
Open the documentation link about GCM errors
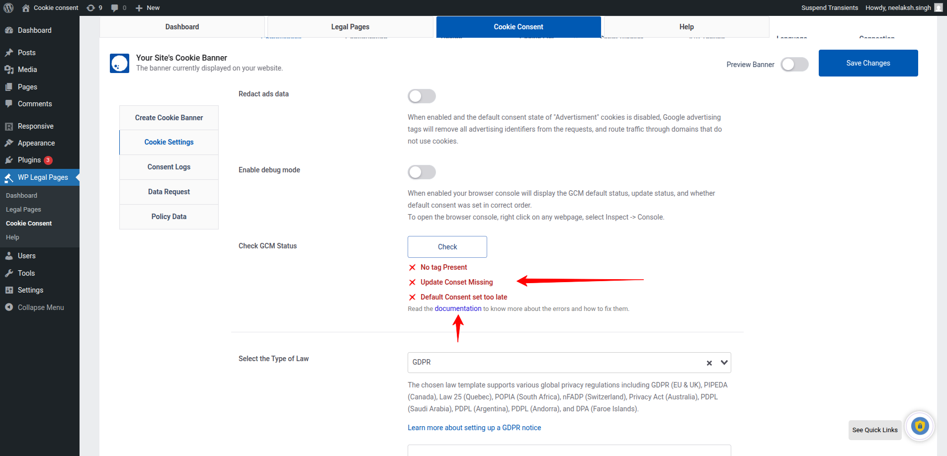point(458,308)
